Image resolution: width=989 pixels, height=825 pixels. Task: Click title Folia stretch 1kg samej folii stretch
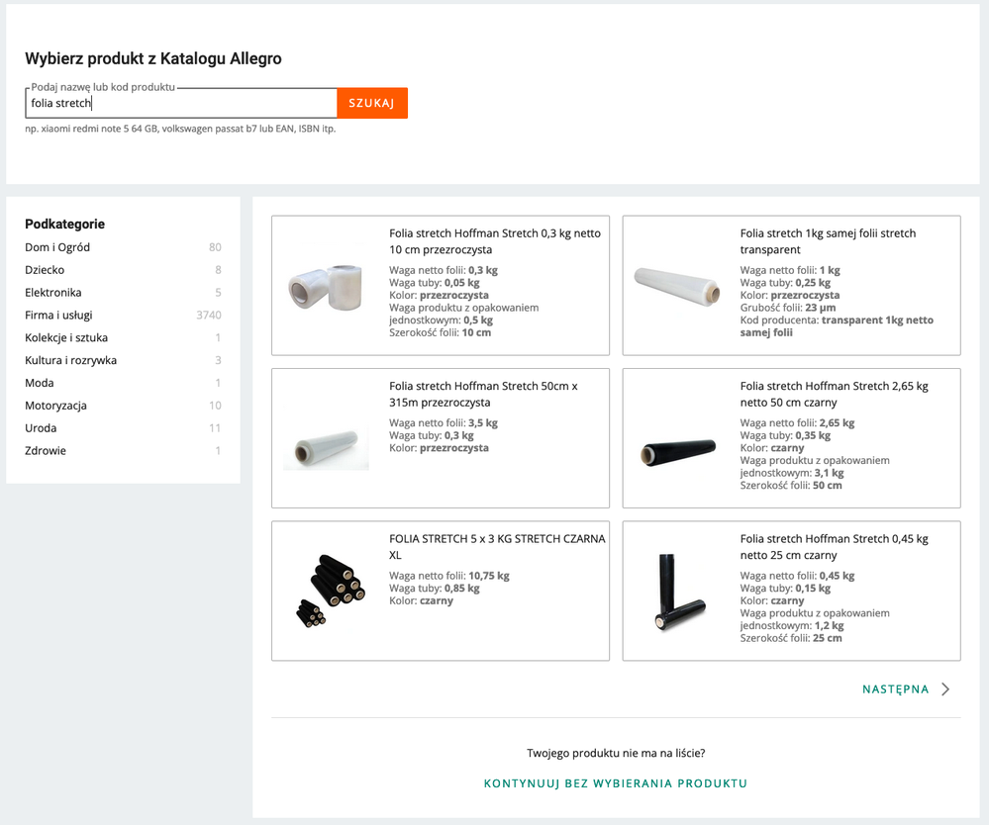(829, 241)
